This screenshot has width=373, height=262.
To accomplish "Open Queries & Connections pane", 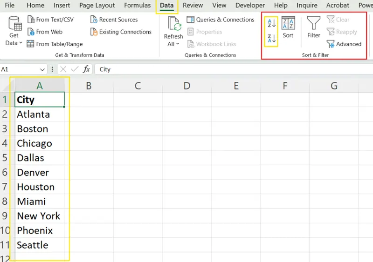I will click(x=221, y=20).
